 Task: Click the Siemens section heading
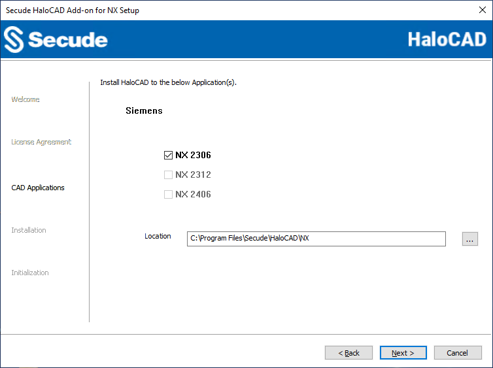coord(144,111)
